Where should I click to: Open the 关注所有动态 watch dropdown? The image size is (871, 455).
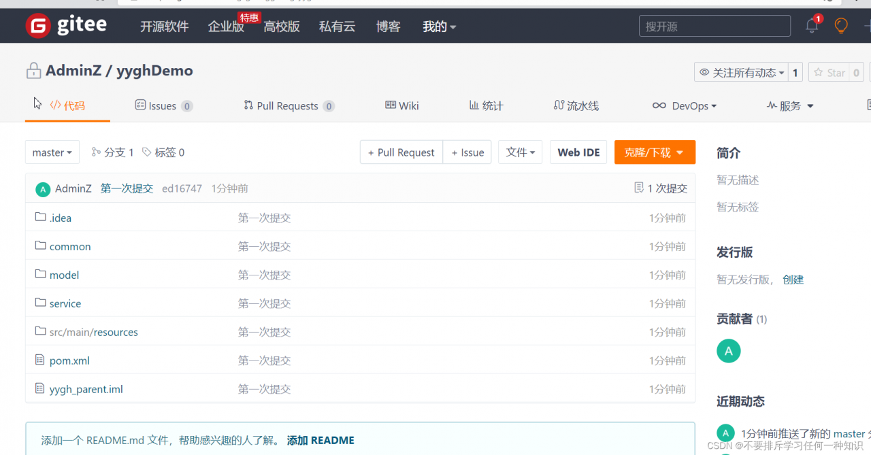tap(742, 73)
